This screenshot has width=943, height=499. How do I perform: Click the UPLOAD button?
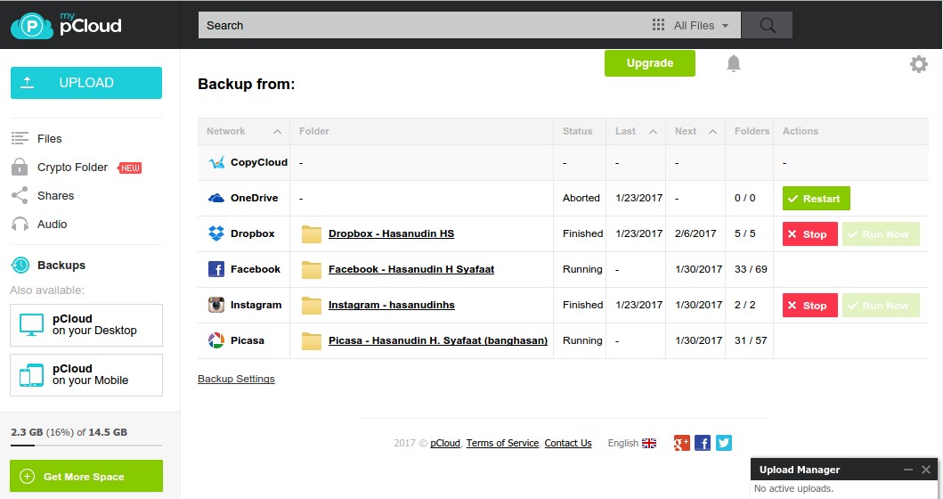(x=86, y=83)
